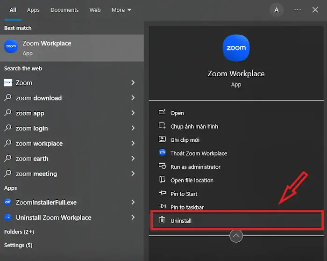Click the Pin to taskbar pin icon

[x=163, y=206]
